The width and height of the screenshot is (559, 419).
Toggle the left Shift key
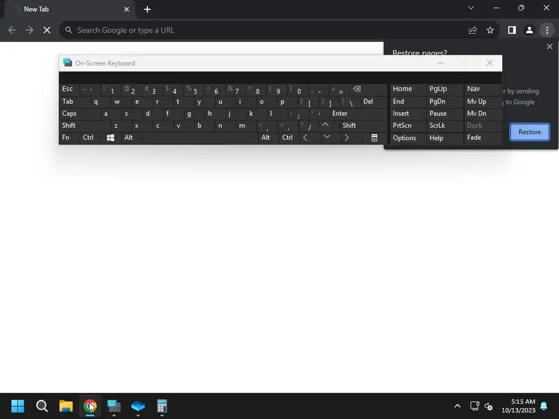(85, 125)
